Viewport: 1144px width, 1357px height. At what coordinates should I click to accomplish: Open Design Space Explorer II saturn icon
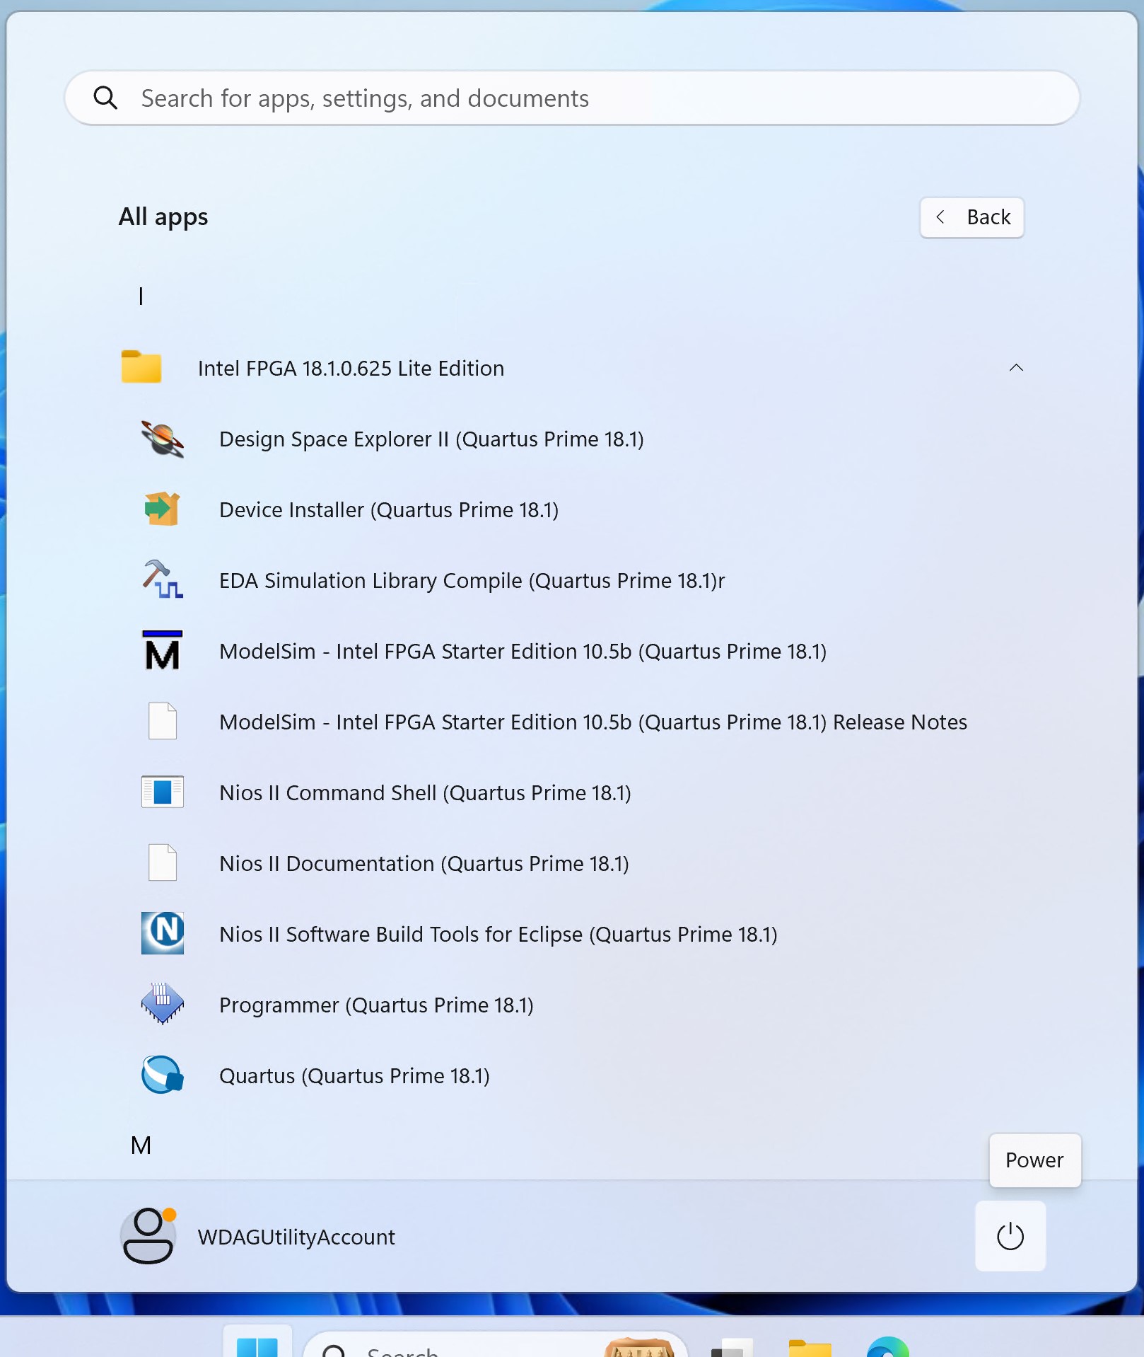tap(163, 439)
